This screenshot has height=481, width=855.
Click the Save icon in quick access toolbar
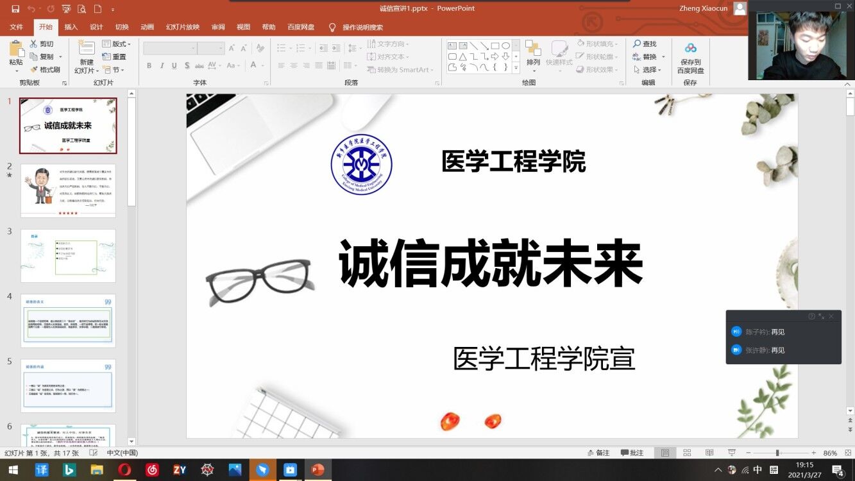tap(15, 9)
